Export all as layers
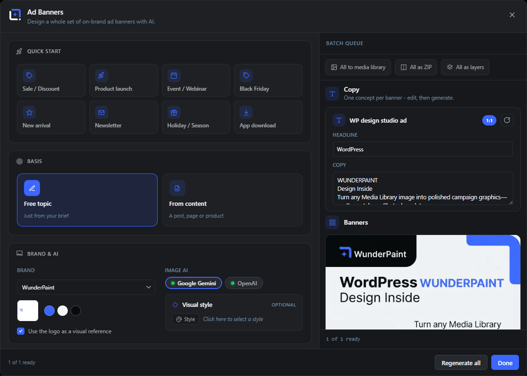The image size is (527, 376). click(x=465, y=67)
